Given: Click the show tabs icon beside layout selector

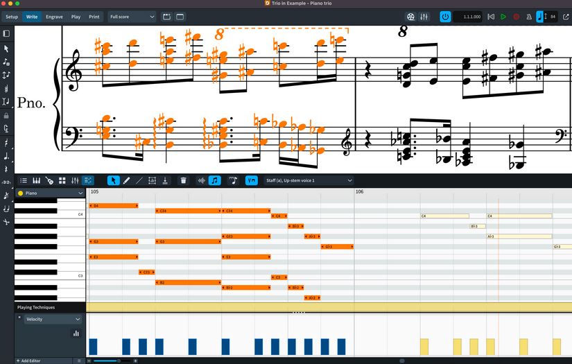Looking at the screenshot, I should point(166,17).
